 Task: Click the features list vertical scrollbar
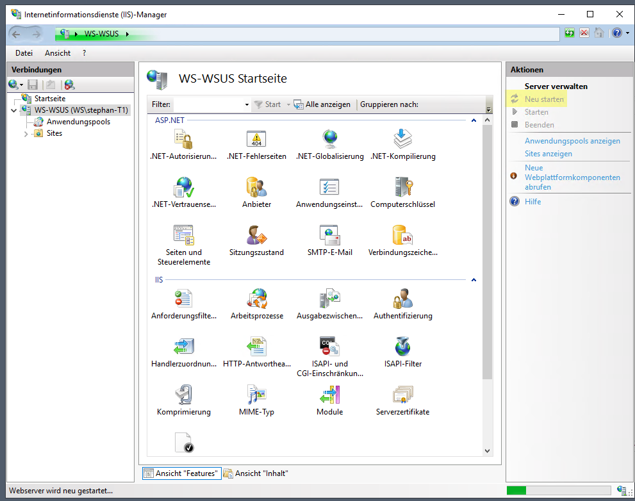[x=487, y=252]
